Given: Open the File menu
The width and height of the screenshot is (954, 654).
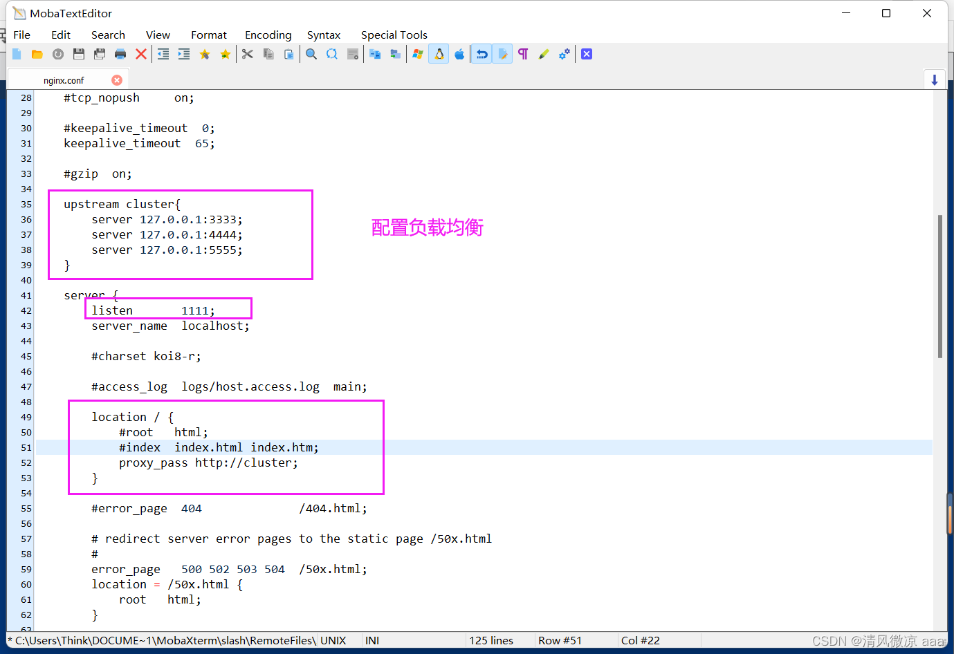Looking at the screenshot, I should click(22, 35).
